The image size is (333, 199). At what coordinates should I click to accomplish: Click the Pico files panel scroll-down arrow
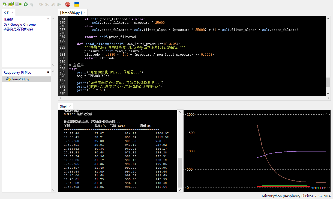(53, 190)
